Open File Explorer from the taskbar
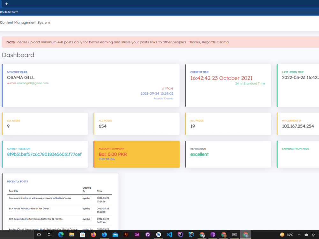The height and width of the screenshot is (239, 319). (x=71, y=235)
